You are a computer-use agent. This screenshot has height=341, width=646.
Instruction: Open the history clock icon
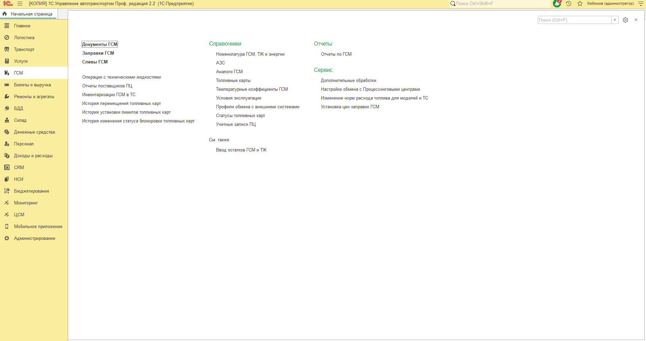click(x=568, y=4)
